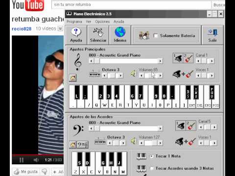Click the Silenciar mute button

click(x=98, y=35)
